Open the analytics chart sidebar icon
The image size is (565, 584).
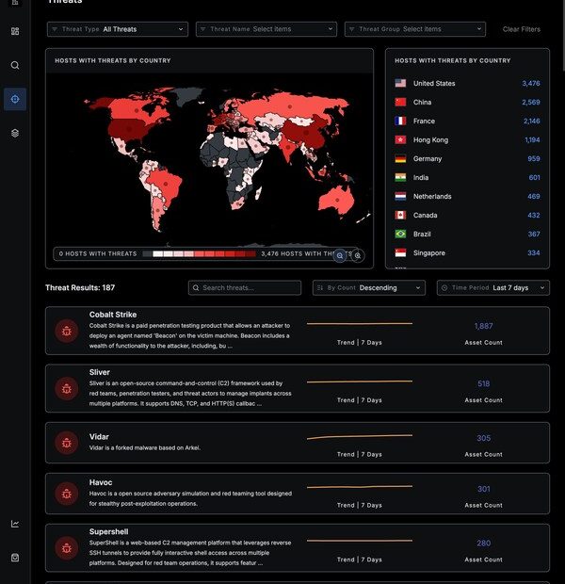(15, 524)
